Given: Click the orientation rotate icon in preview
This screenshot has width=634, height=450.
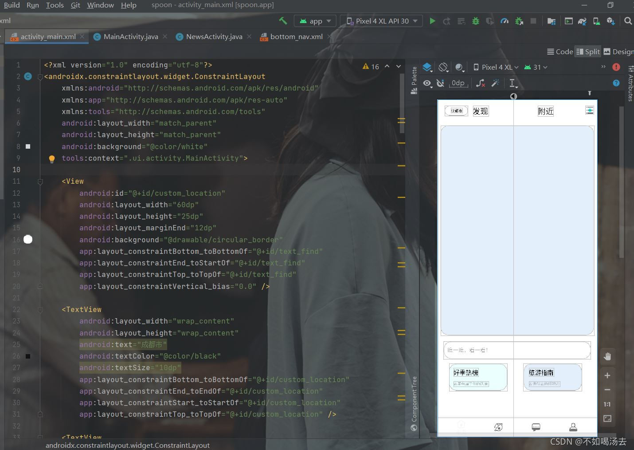Looking at the screenshot, I should point(443,67).
